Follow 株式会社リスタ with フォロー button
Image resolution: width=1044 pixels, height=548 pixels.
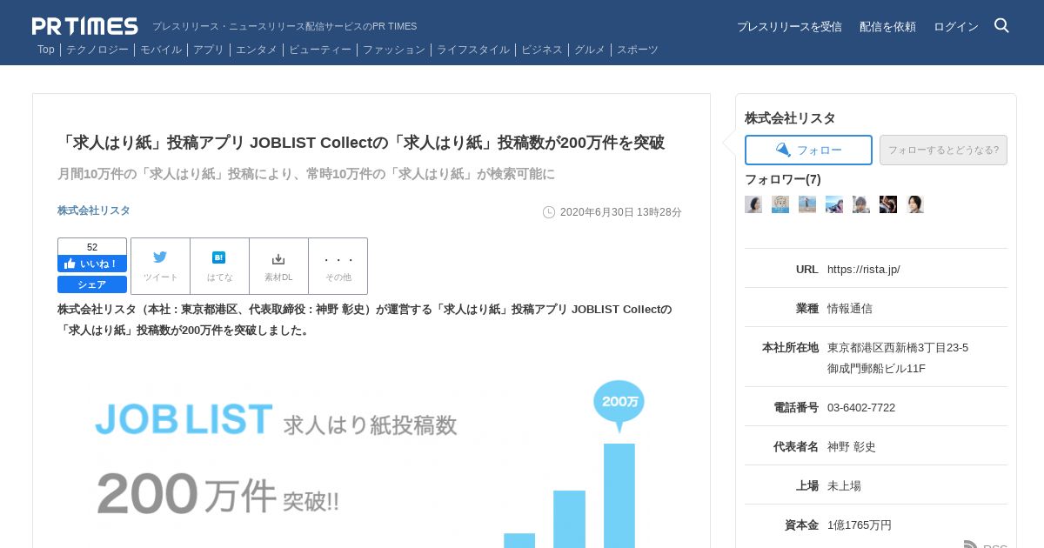click(x=808, y=150)
